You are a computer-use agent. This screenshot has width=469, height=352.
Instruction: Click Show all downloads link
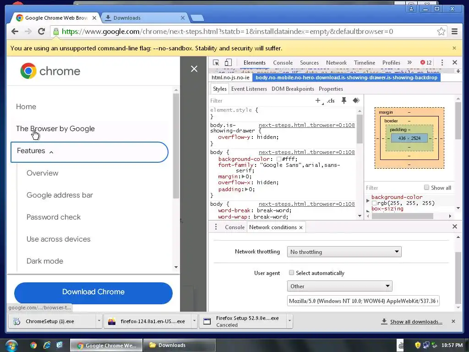416,321
